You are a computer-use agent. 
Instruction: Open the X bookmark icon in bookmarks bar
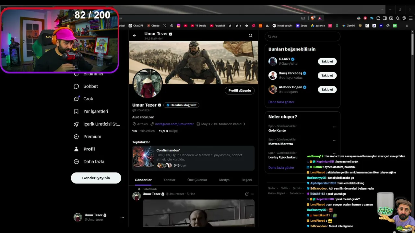click(165, 26)
